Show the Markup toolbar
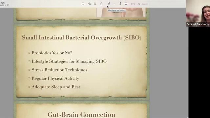Image resolution: width=210 pixels, height=118 pixels. [126, 4]
